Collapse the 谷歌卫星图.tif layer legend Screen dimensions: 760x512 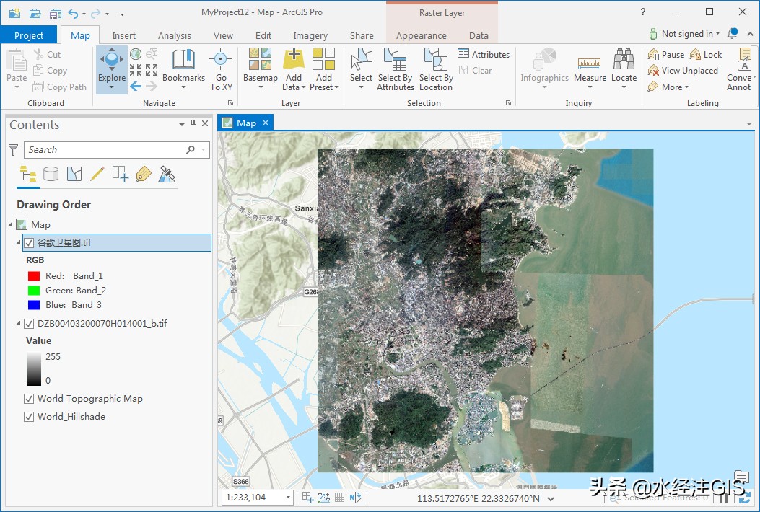click(x=19, y=242)
